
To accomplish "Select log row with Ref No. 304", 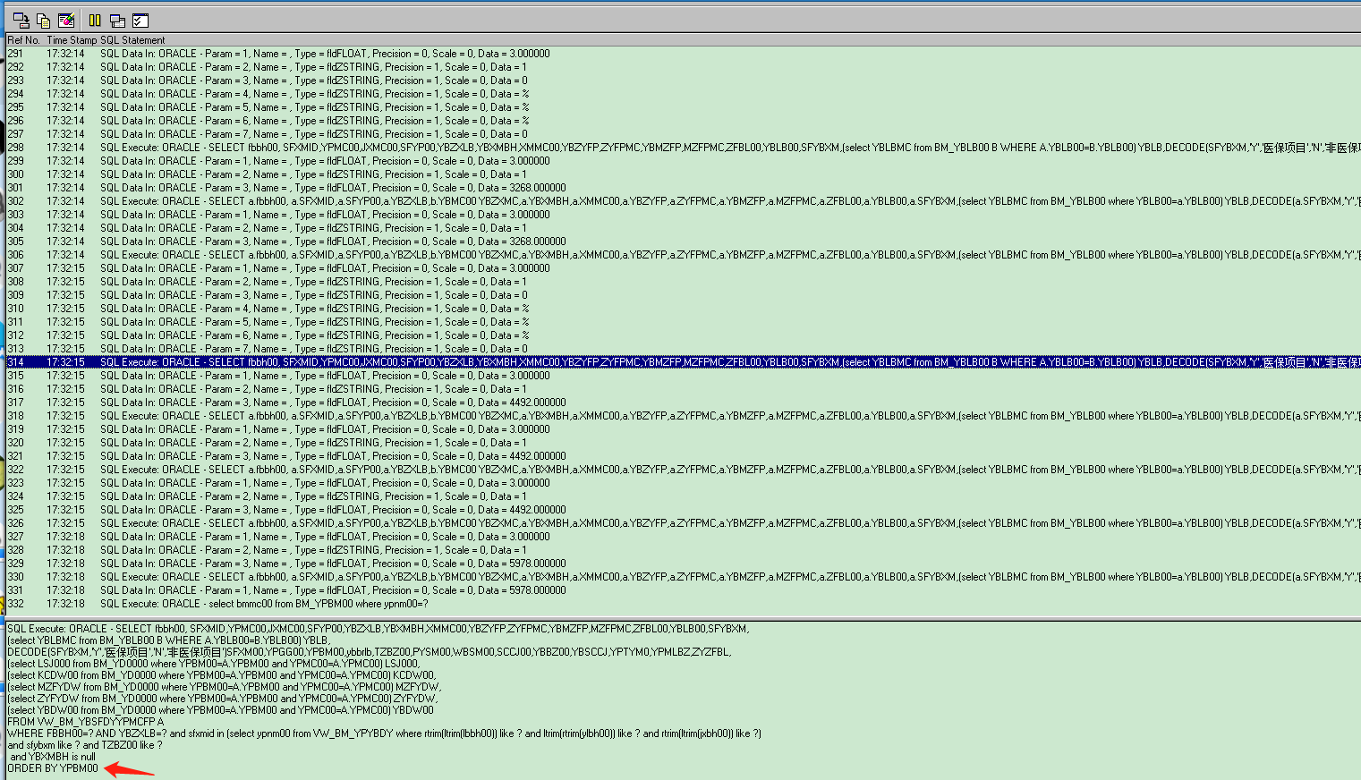I will point(684,228).
